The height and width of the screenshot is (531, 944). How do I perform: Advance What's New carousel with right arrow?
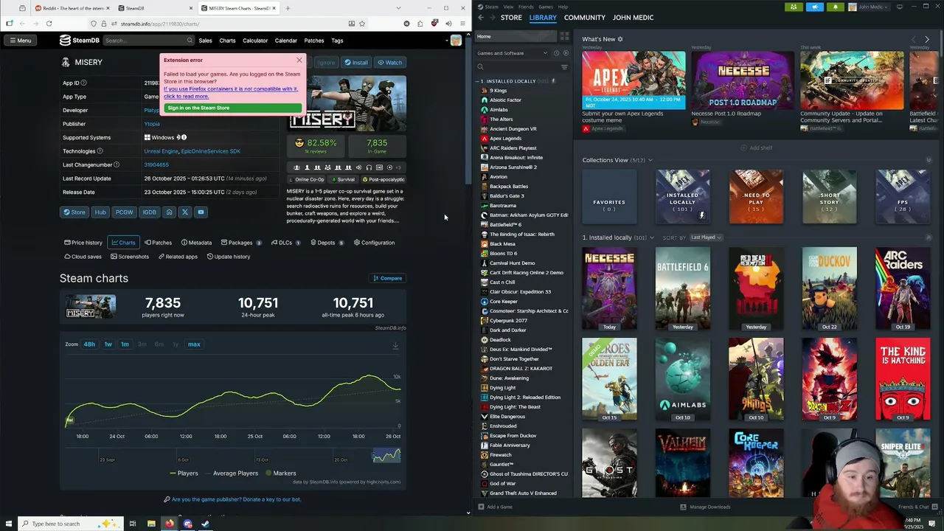point(927,39)
